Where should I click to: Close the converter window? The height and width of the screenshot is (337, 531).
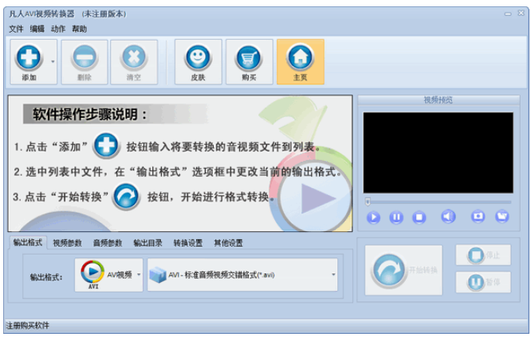(x=521, y=14)
